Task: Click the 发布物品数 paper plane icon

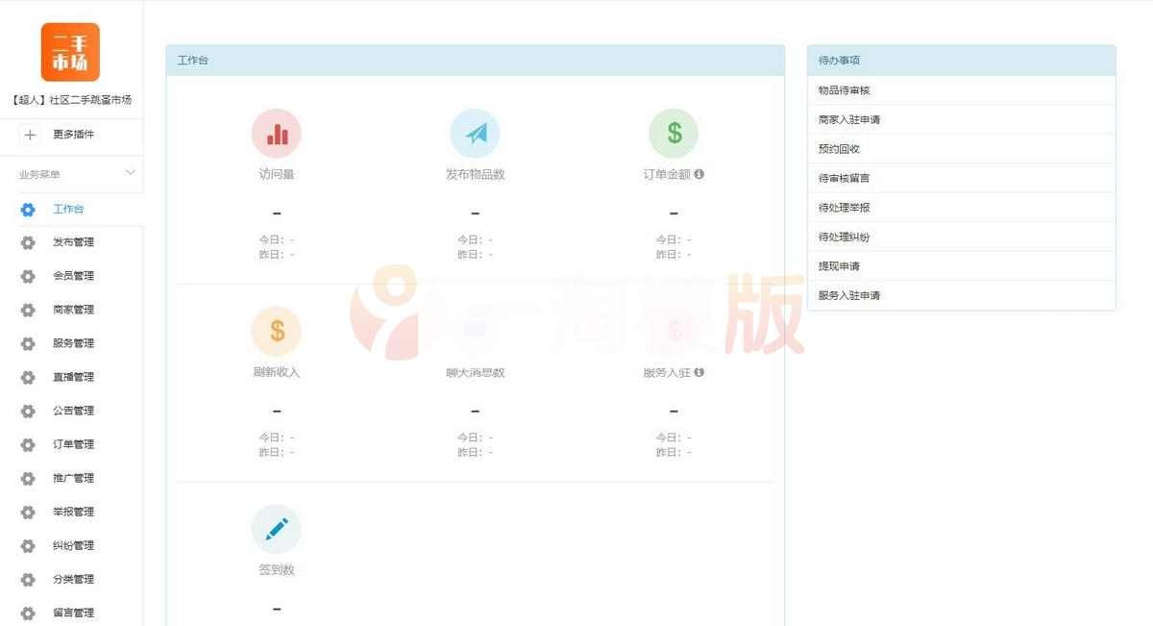Action: [475, 135]
